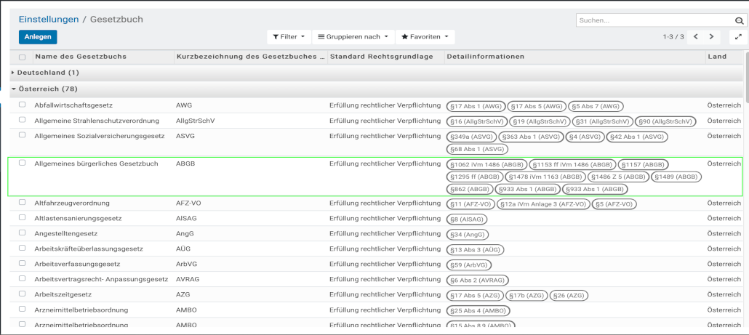Click the expand view arrows icon
Viewport: 749px width, 335px height.
pos(739,36)
